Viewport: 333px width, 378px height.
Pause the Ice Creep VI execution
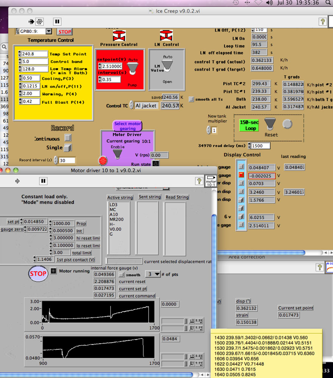(x=57, y=22)
